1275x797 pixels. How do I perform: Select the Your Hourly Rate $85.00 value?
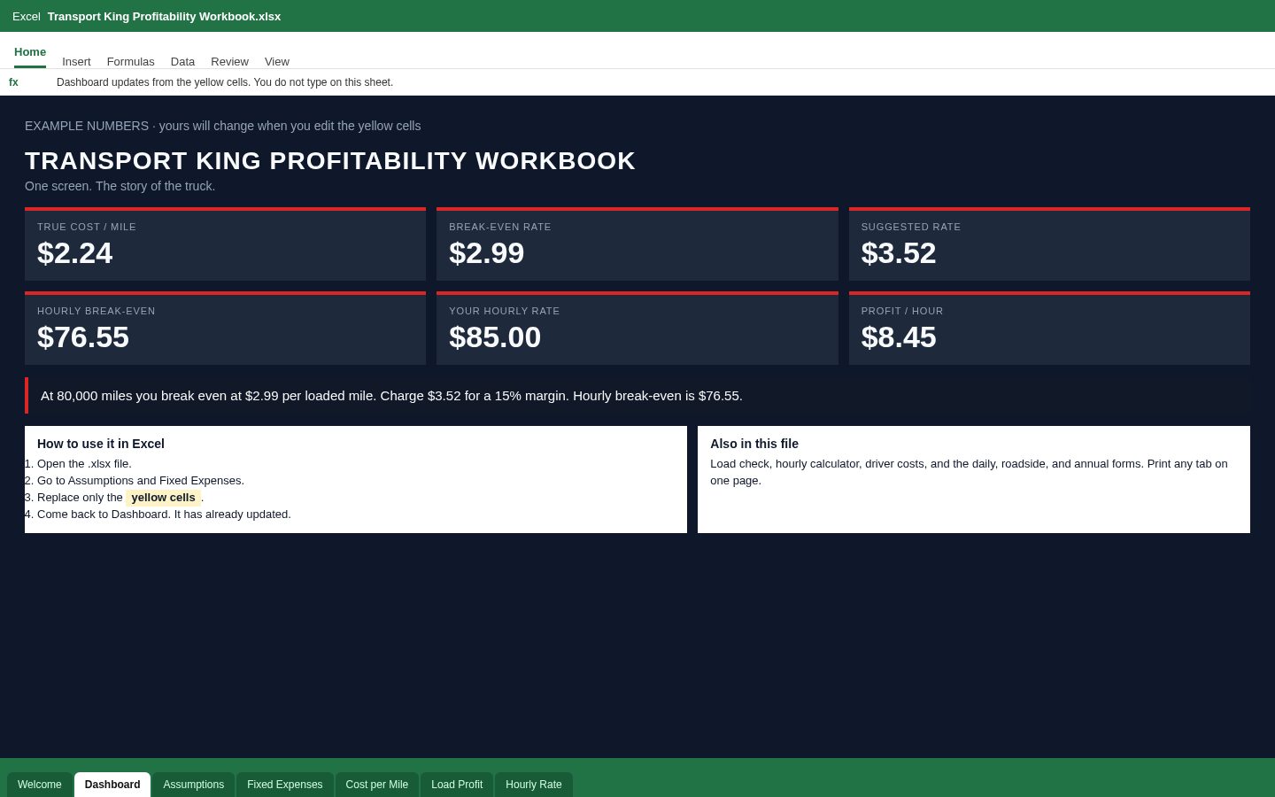[495, 337]
